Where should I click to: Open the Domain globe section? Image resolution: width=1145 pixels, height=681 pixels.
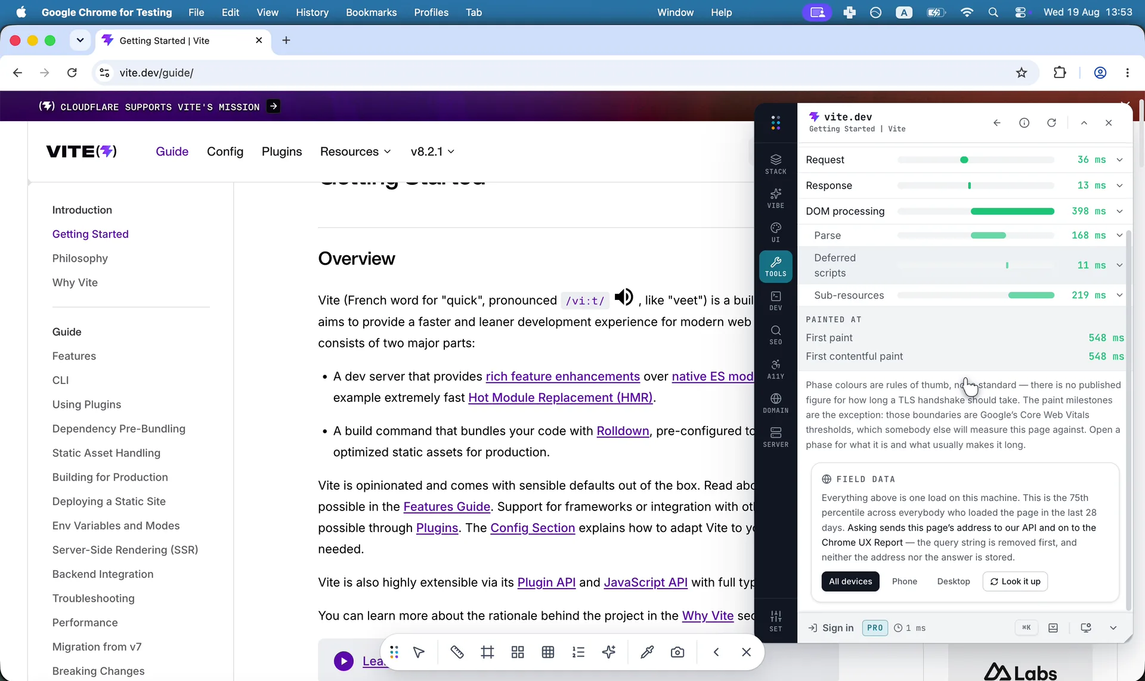tap(775, 403)
